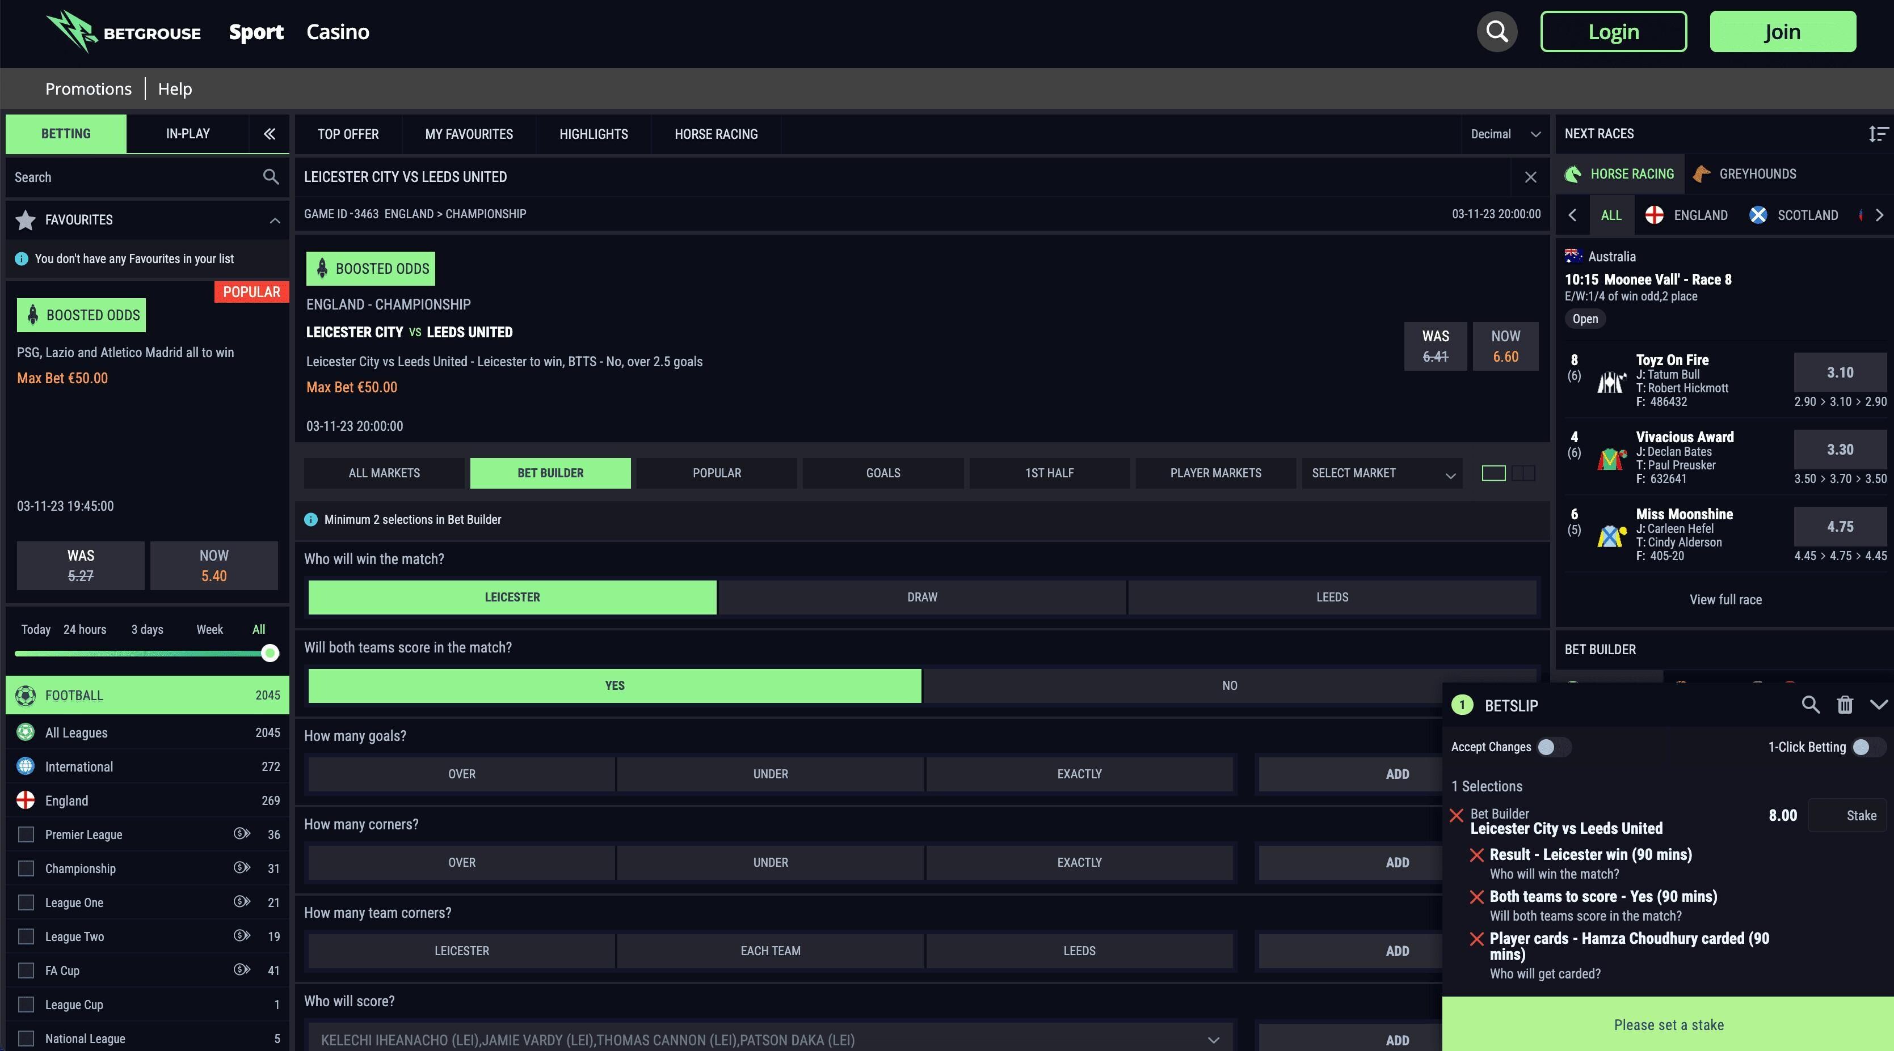Open the Select Market dropdown
Image resolution: width=1894 pixels, height=1051 pixels.
coord(1382,473)
